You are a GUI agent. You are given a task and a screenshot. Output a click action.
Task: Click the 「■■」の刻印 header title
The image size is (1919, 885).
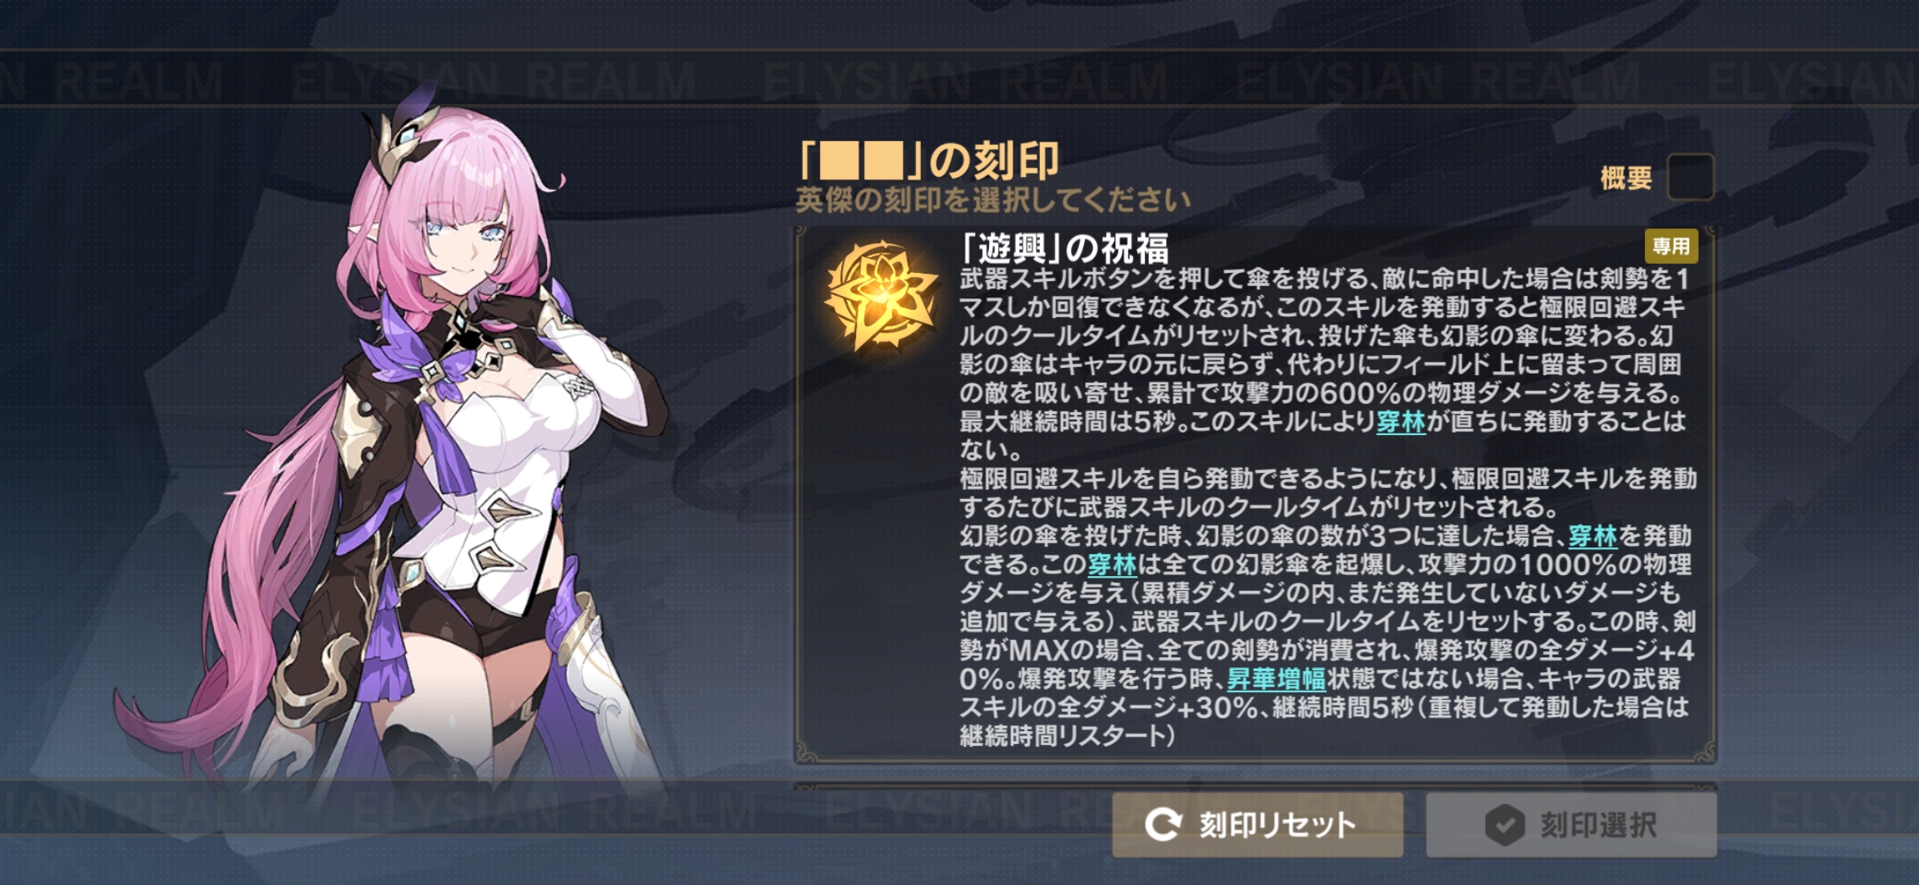tap(929, 160)
